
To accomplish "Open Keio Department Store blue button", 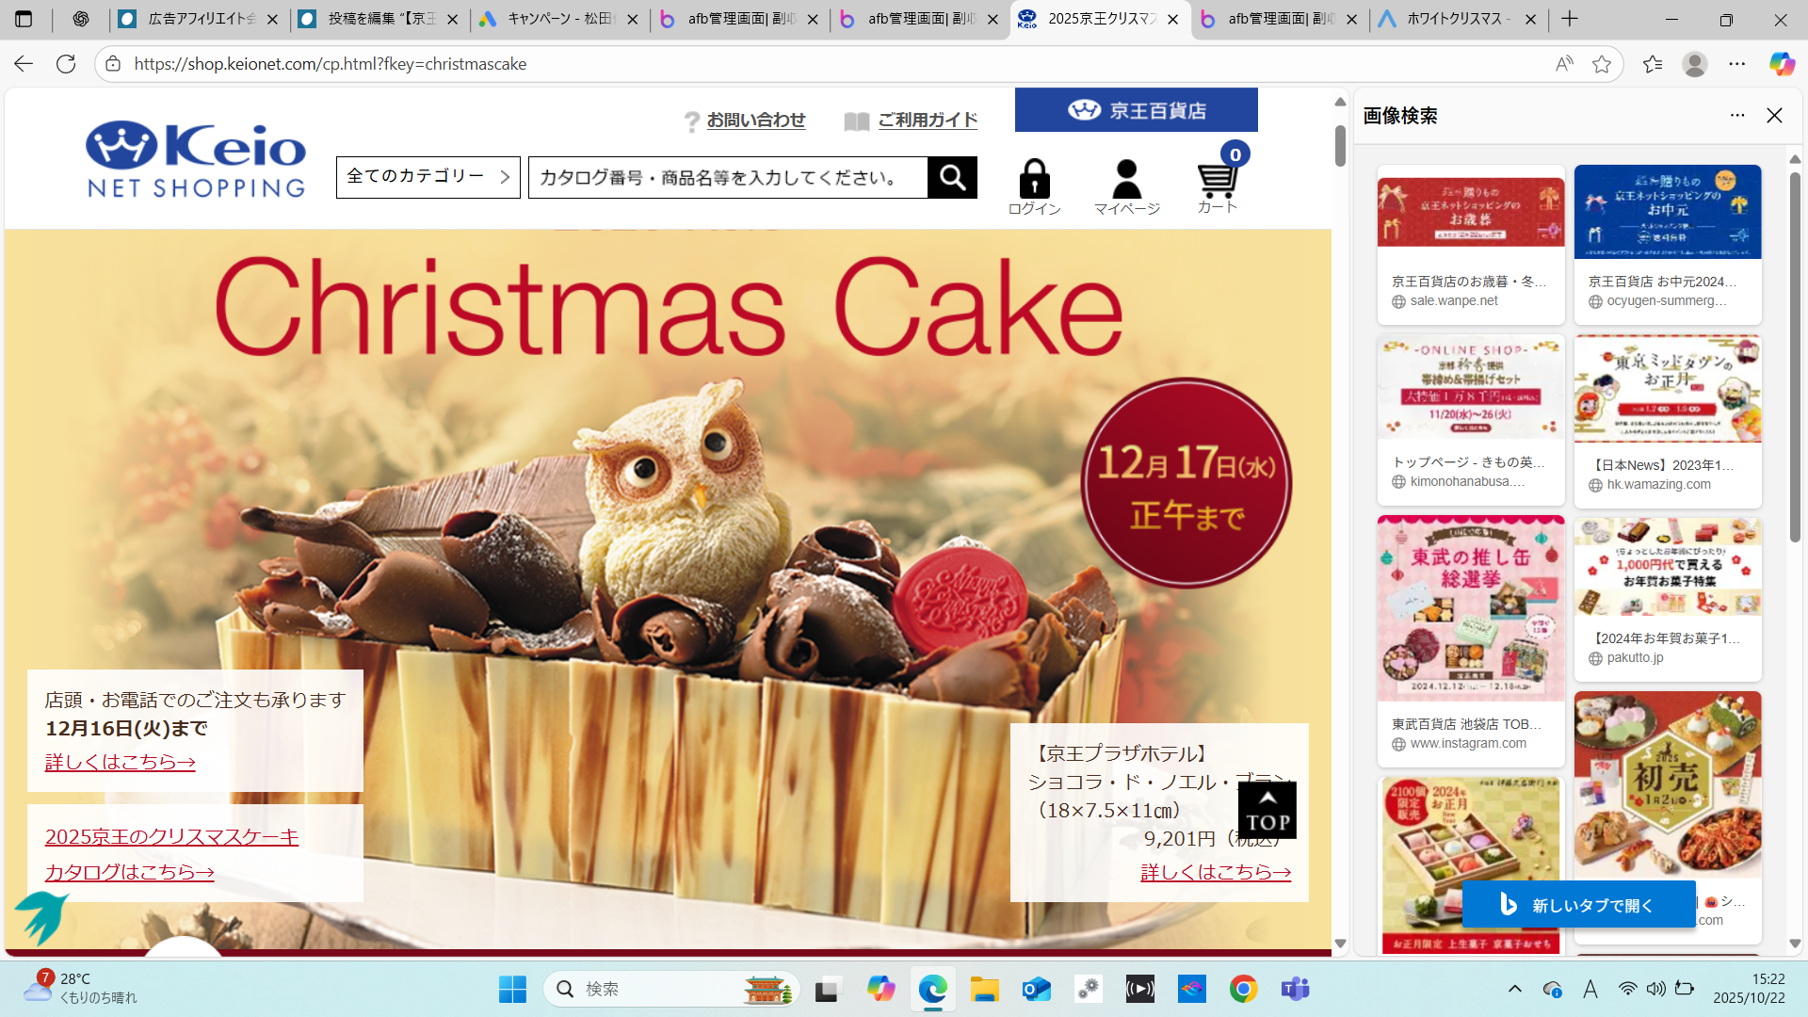I will (x=1136, y=110).
